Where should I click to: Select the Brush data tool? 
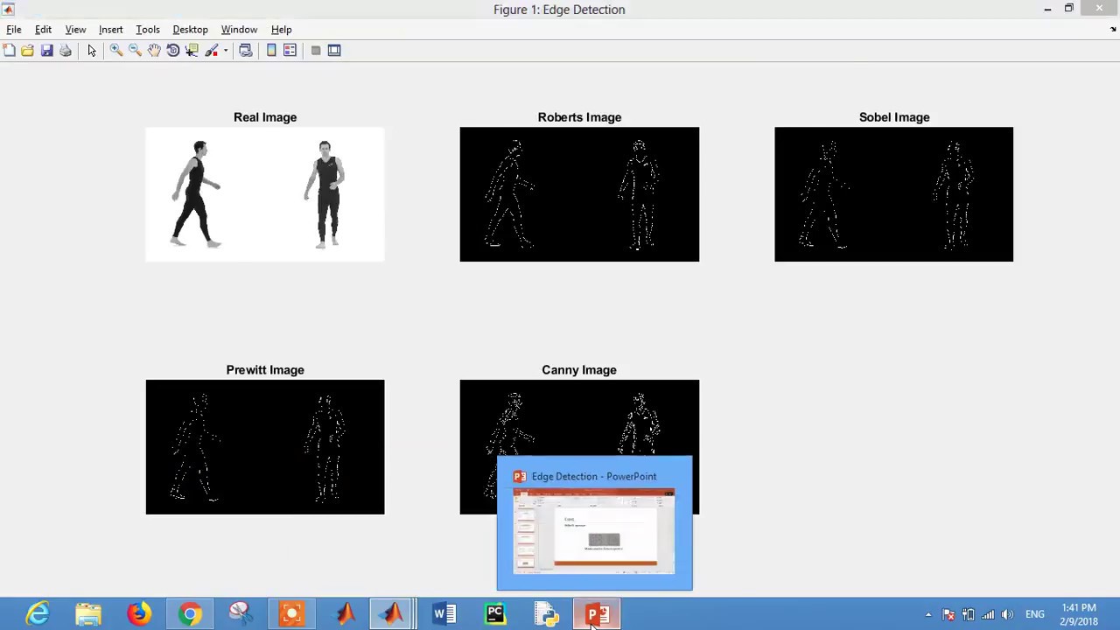tap(211, 51)
